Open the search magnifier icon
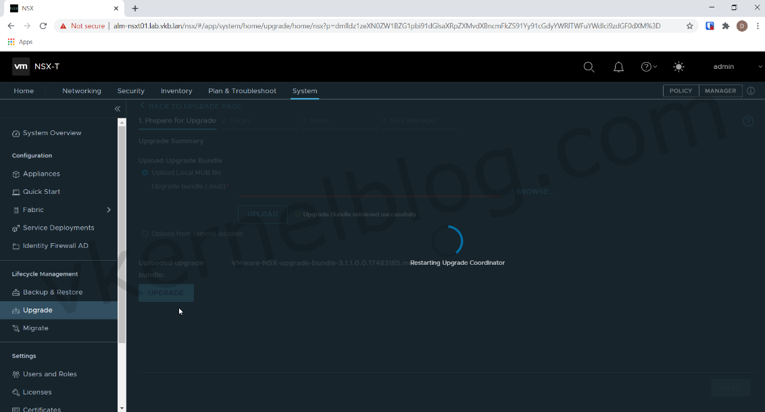This screenshot has width=765, height=412. click(589, 66)
